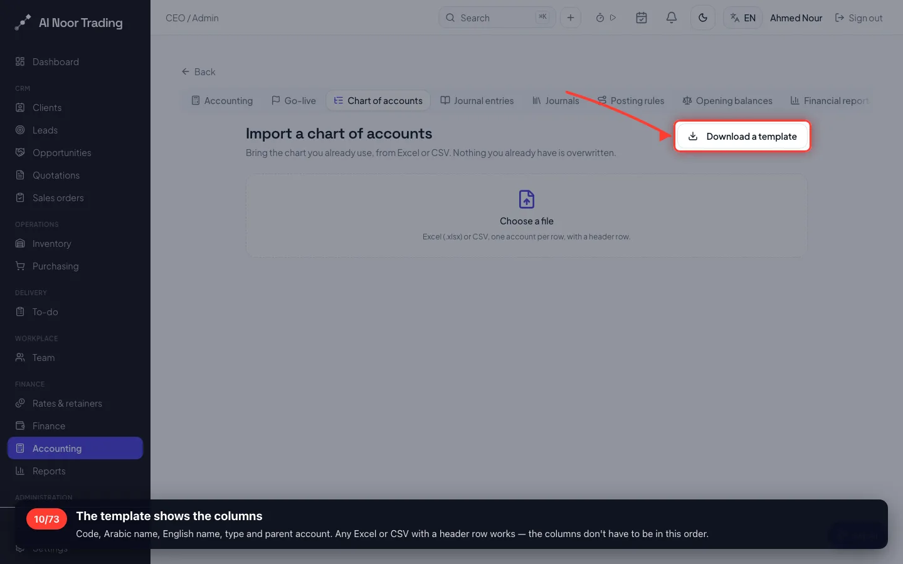903x564 pixels.
Task: Click the Al Noor Trading logo
Action: tap(69, 23)
